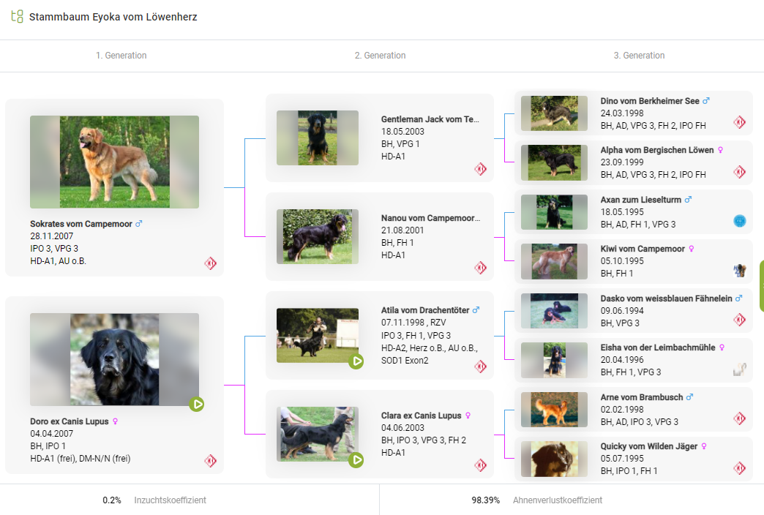The width and height of the screenshot is (764, 515).
Task: Open the thumbnail of Dasko vom weissblauen Fähnelein
Action: point(554,310)
